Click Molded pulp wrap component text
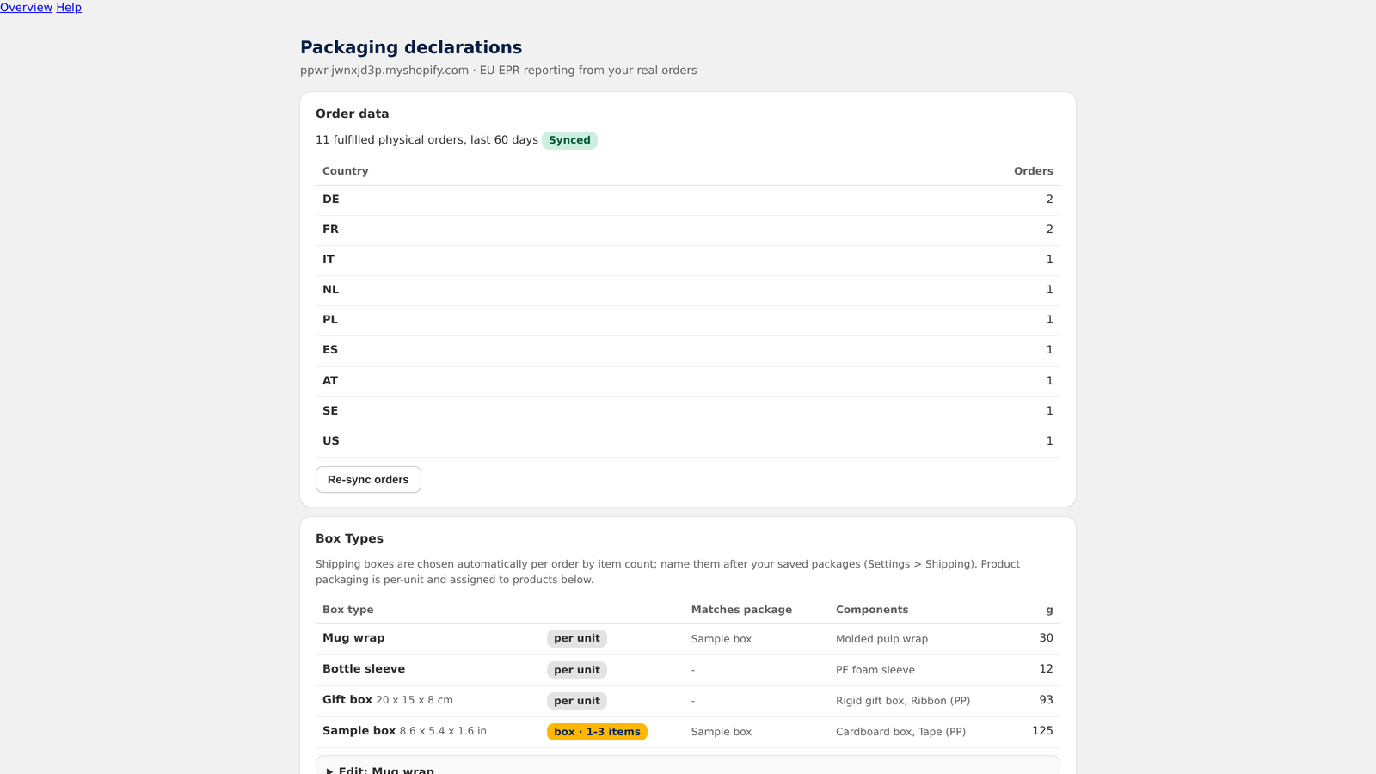This screenshot has height=774, width=1376. click(x=881, y=639)
